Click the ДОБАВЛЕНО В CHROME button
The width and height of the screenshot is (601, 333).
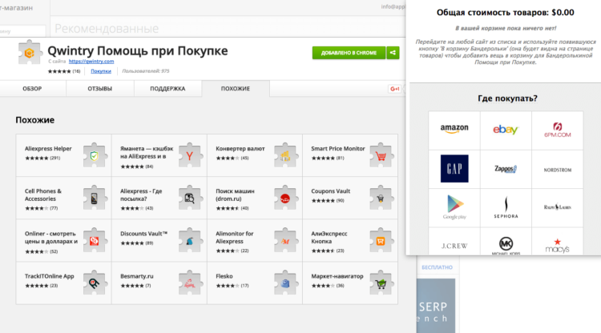tap(349, 53)
